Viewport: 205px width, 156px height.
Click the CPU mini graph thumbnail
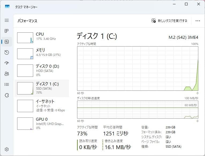coord(25,38)
